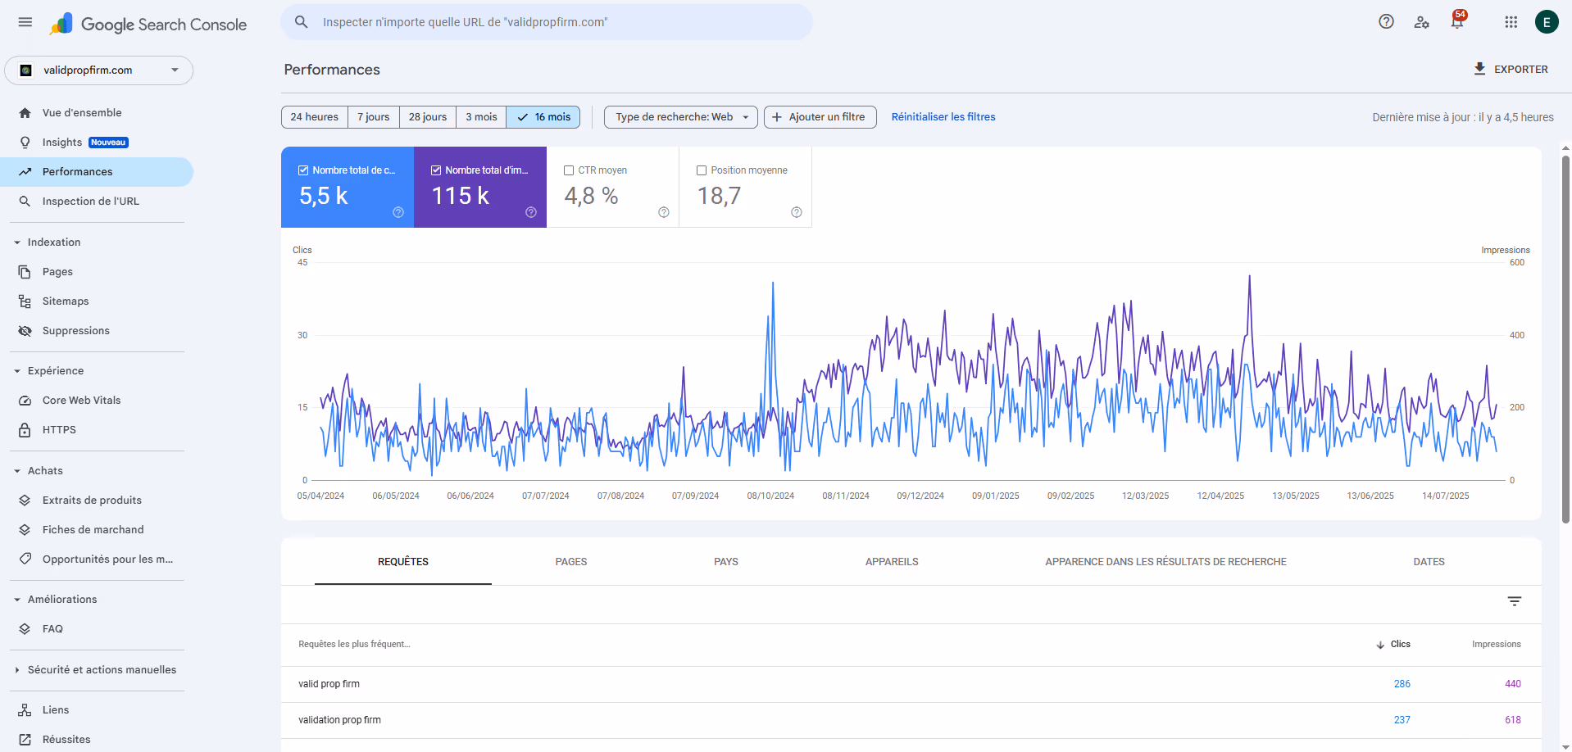Click the Fiches de marchand icon
Screen dimensions: 1572x752
[25, 530]
